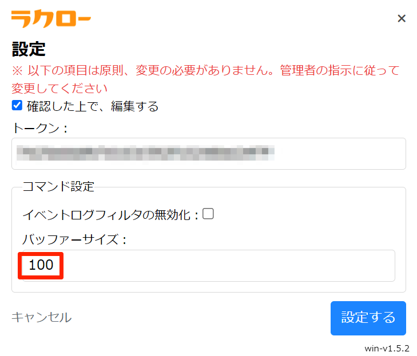Click the 変更してください warning line
417x356 pixels.
[59, 89]
